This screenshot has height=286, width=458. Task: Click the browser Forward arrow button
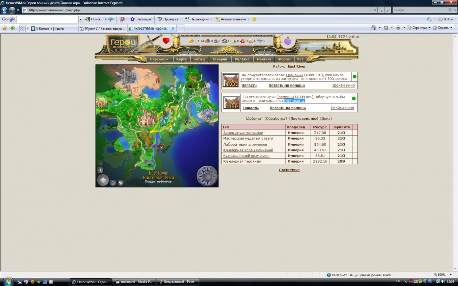(12, 10)
